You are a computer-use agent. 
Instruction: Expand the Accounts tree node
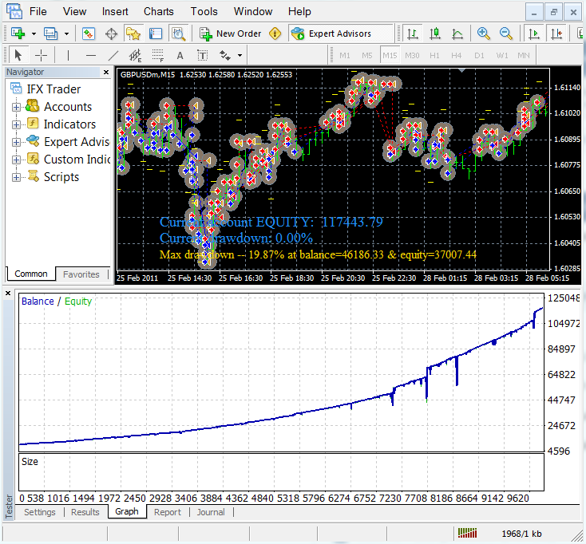[16, 107]
